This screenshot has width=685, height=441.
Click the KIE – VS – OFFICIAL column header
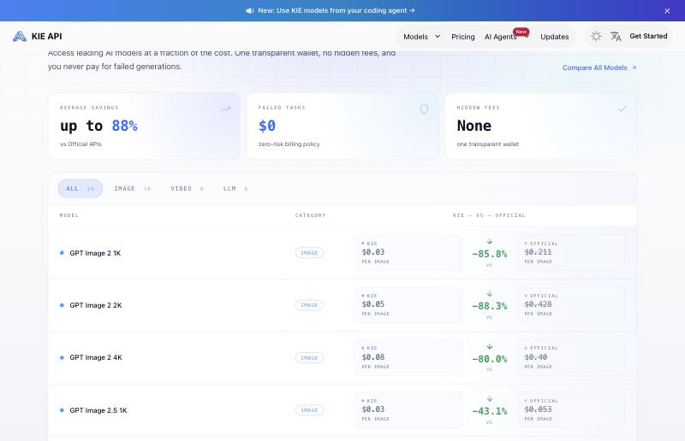[489, 215]
